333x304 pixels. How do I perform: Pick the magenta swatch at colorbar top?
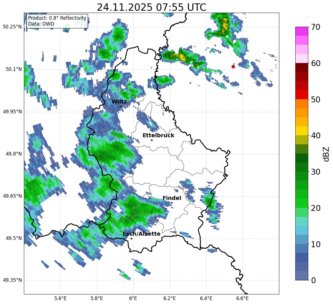302,31
